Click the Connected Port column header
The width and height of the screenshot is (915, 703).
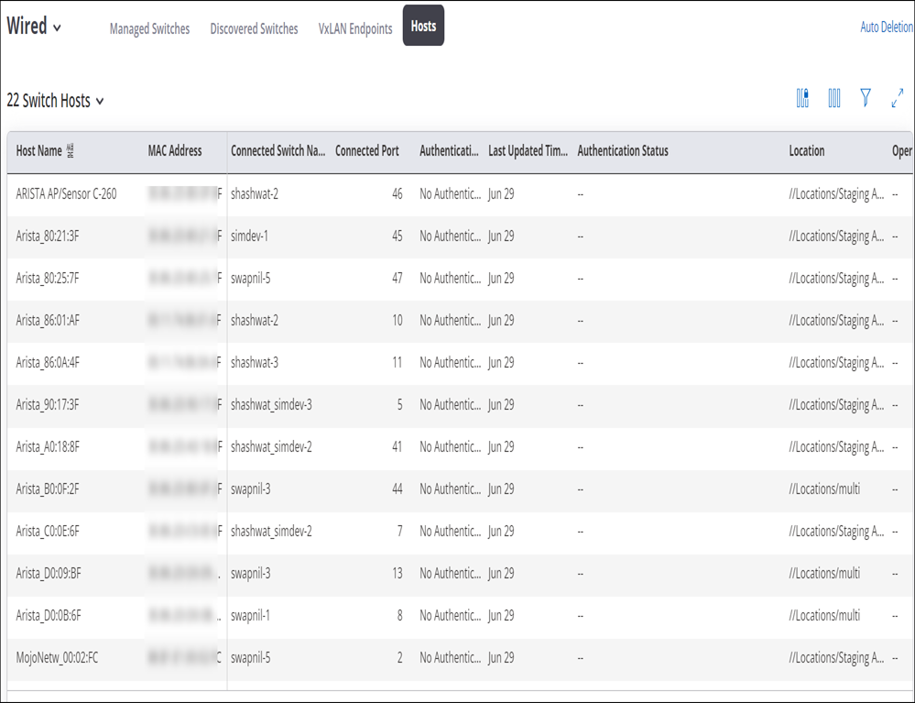coord(366,151)
